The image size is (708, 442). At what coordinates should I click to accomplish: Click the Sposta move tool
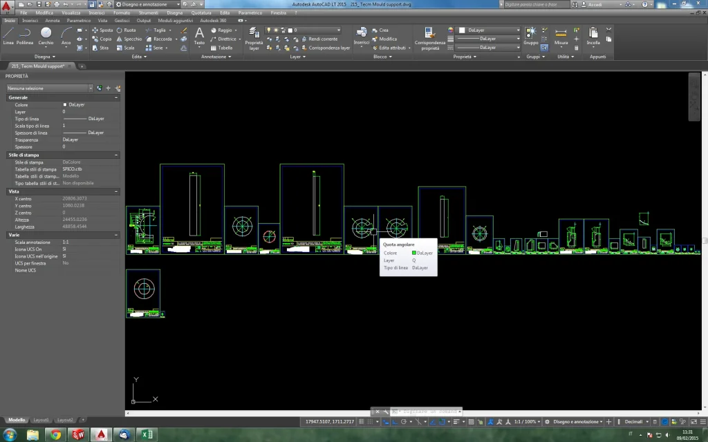point(102,30)
